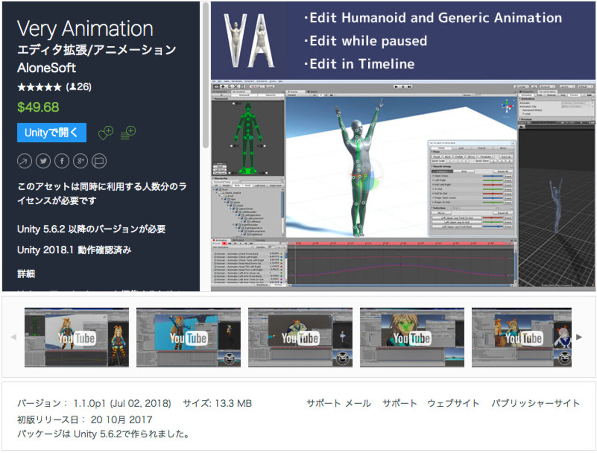The width and height of the screenshot is (597, 453).
Task: Click the main Very Animation screenshot image
Action: tap(403, 146)
